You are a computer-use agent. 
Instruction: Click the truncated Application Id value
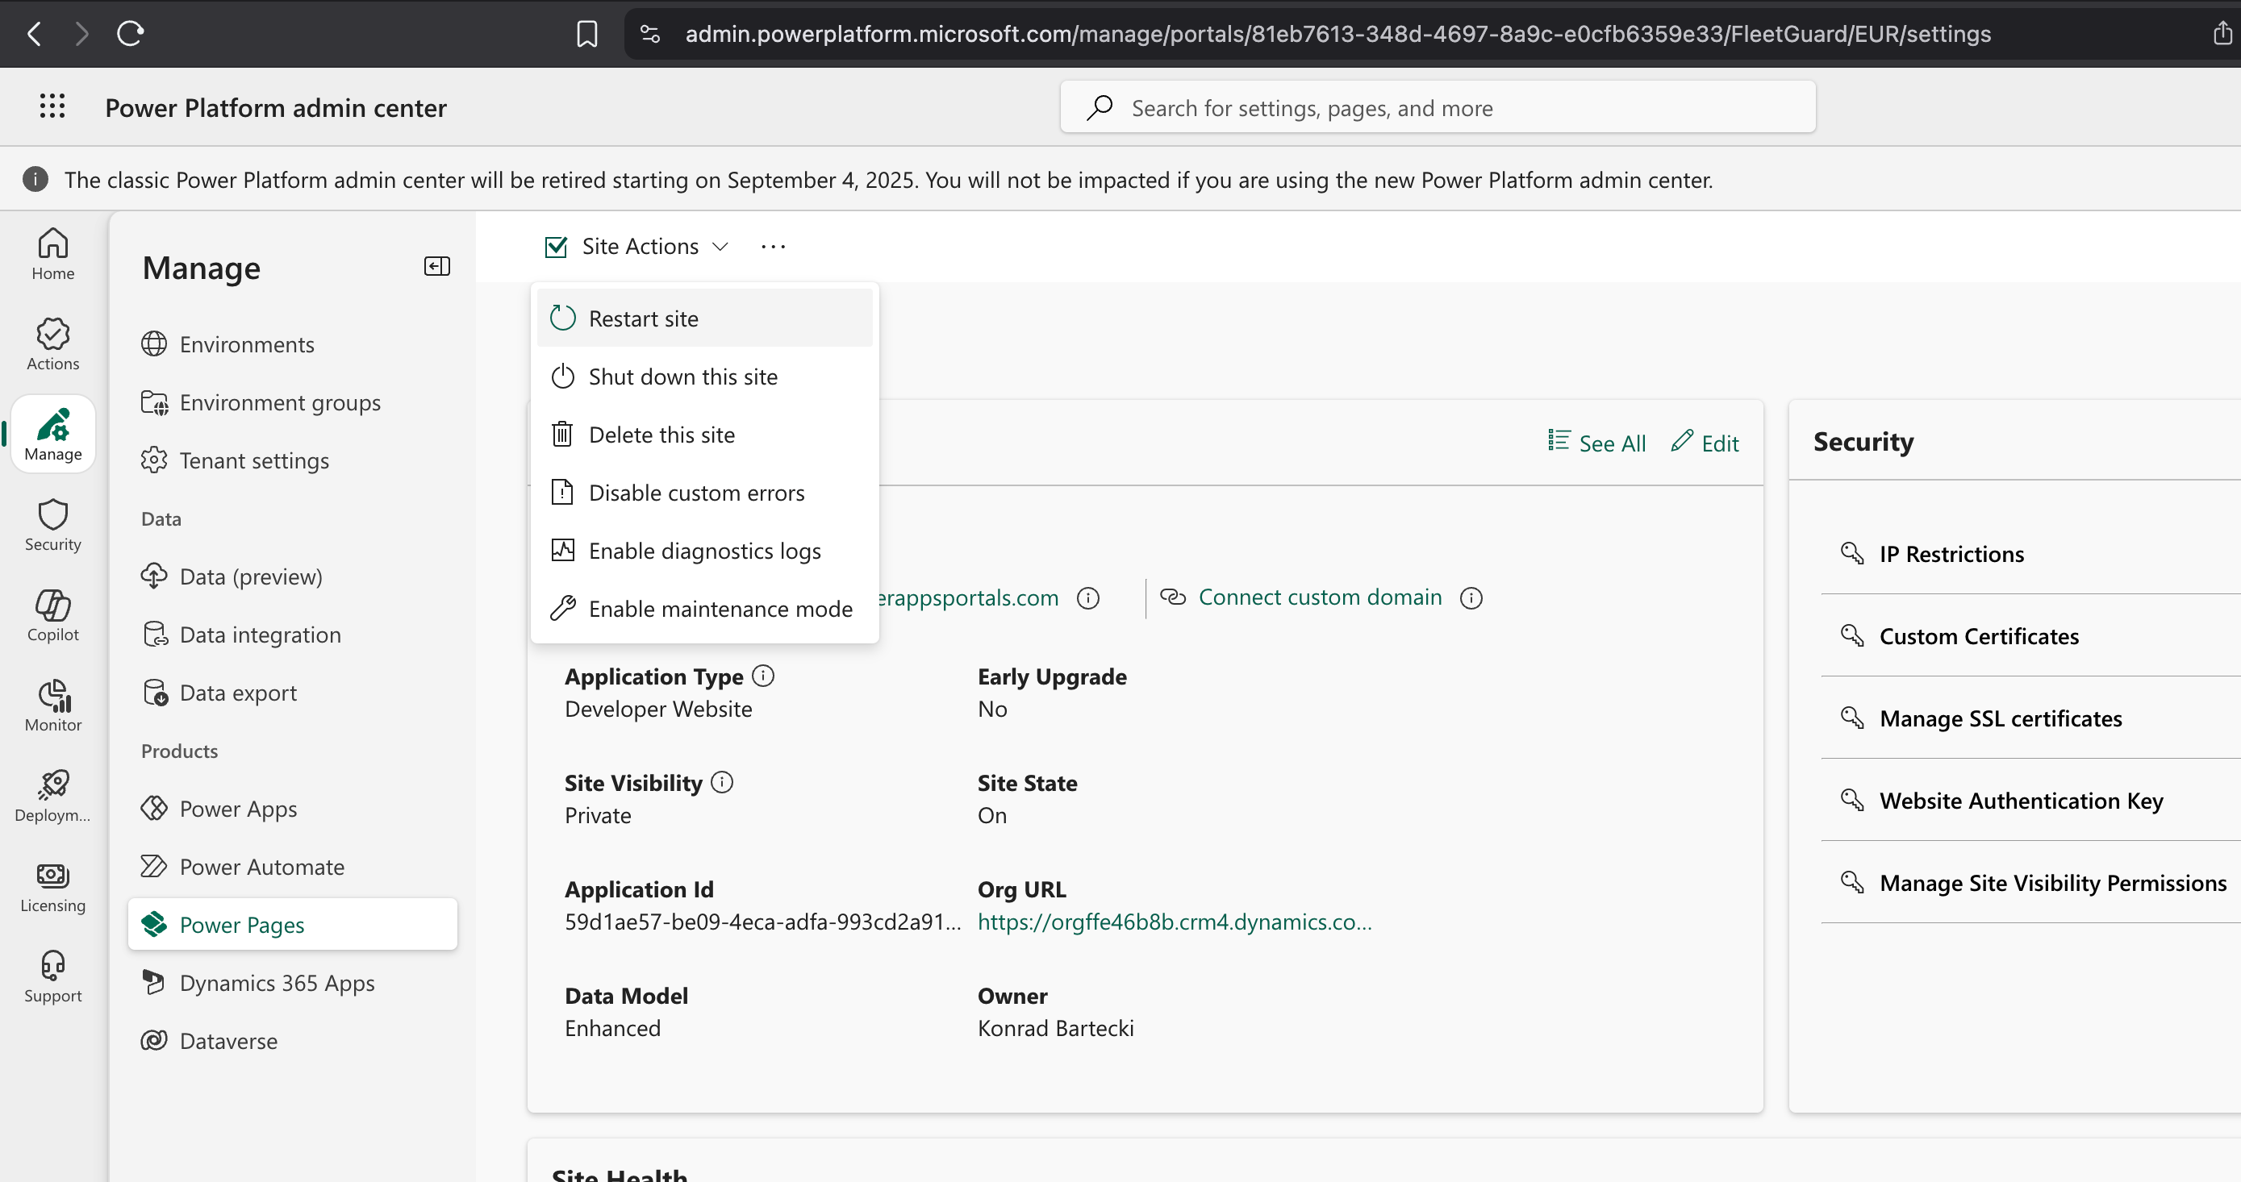[763, 921]
